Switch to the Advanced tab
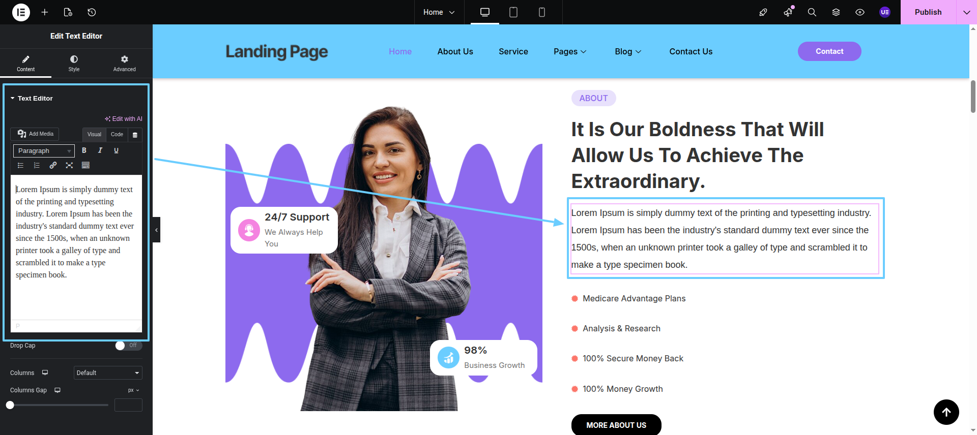Viewport: 977px width, 435px height. click(x=125, y=64)
